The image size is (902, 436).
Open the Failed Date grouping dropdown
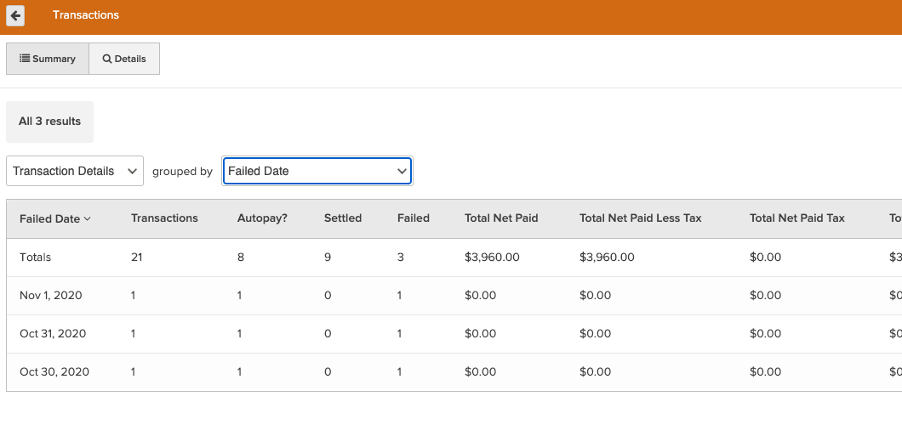coord(317,171)
